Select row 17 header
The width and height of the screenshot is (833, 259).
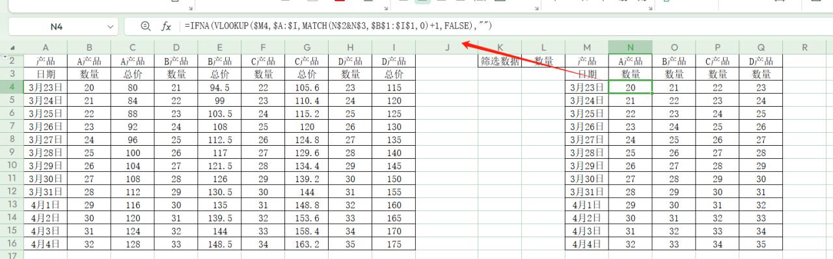point(12,255)
